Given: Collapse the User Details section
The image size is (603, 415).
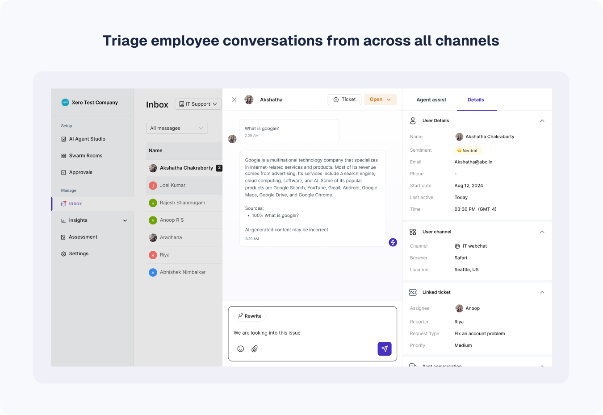Looking at the screenshot, I should [542, 121].
